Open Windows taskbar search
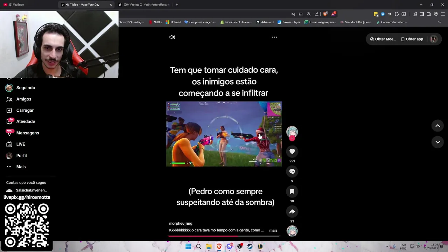 click(198, 246)
